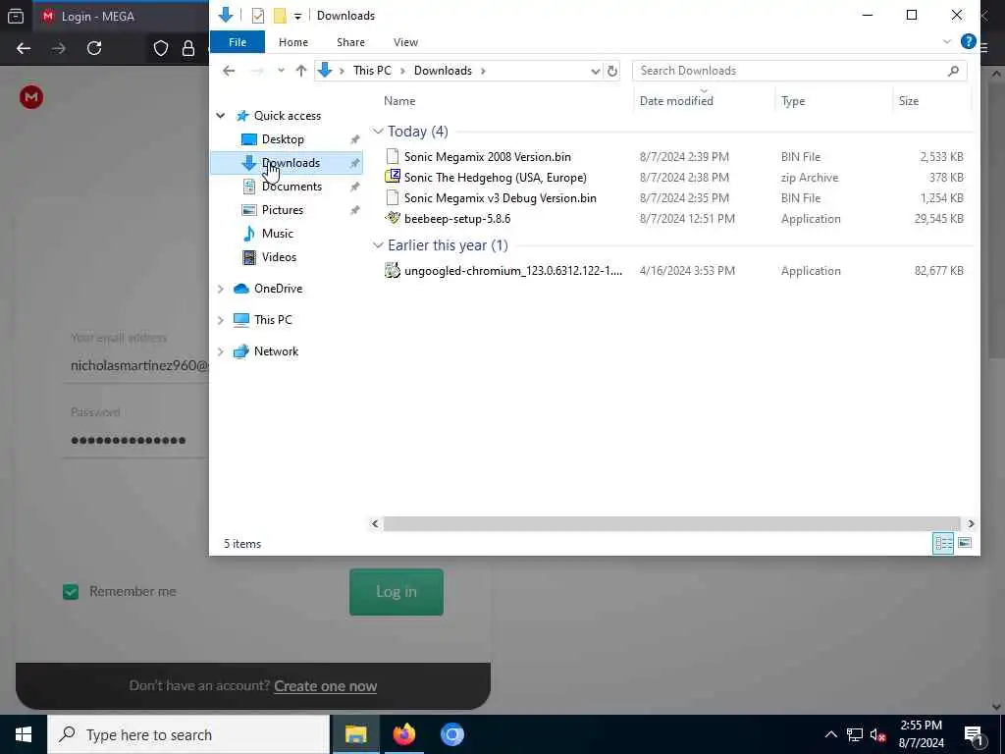Open Chromium from the taskbar
The image size is (1005, 754).
451,734
